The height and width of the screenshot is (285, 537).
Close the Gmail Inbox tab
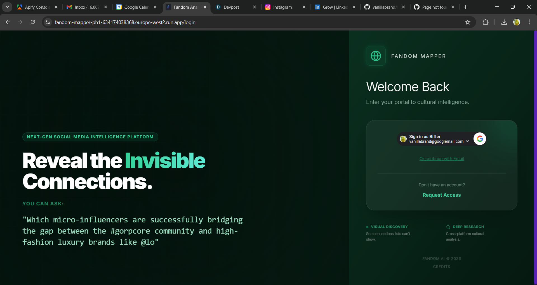point(105,7)
